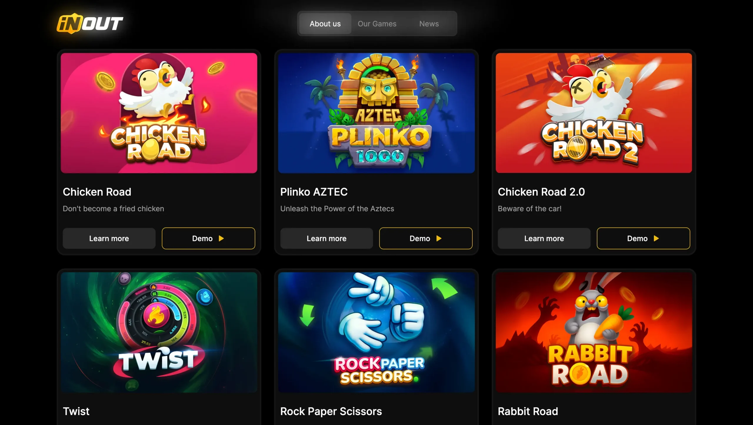Click the Plinko AZTEC title text

[314, 192]
